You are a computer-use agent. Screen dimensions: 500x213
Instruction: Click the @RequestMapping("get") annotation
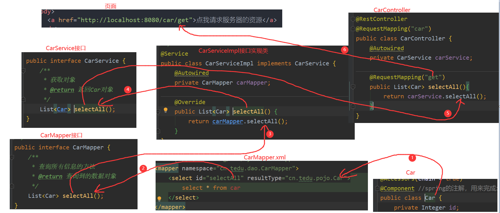(407, 77)
